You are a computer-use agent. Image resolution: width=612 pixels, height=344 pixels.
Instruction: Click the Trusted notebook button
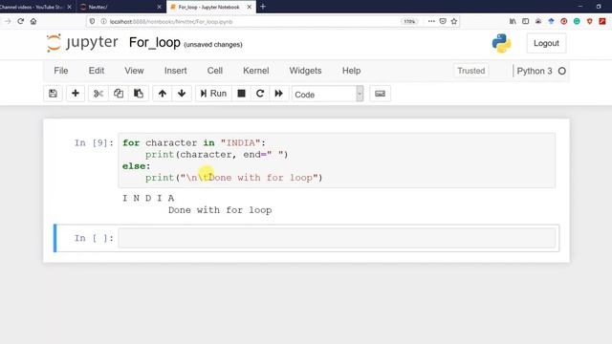pyautogui.click(x=471, y=71)
